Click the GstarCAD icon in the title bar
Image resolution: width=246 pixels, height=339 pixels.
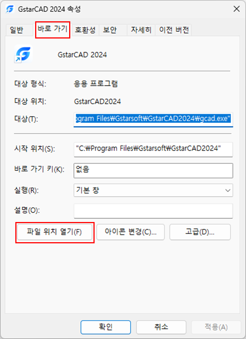[x=10, y=9]
